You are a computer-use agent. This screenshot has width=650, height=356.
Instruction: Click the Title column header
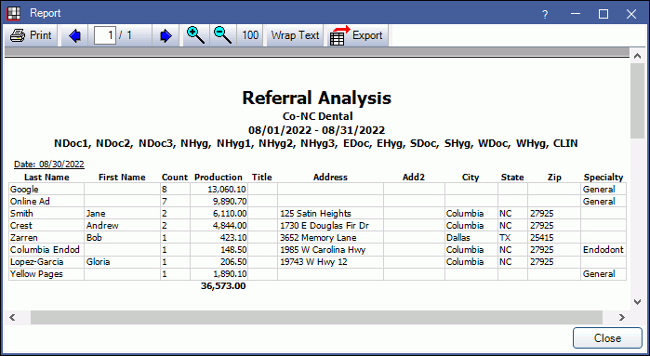click(x=262, y=178)
